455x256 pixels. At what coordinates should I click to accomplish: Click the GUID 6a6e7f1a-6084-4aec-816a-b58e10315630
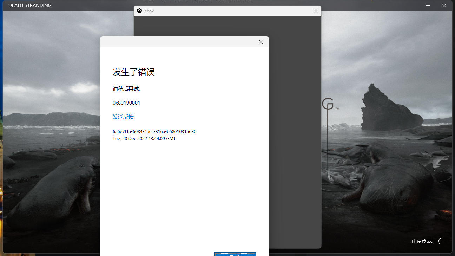click(154, 132)
